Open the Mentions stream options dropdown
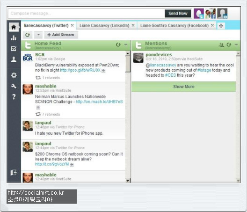The height and width of the screenshot is (212, 247). coord(236,44)
